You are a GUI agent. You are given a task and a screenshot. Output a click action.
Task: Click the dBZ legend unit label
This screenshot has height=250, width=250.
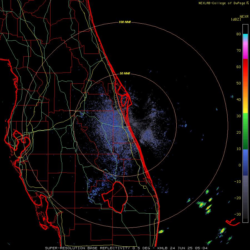pos(236,19)
